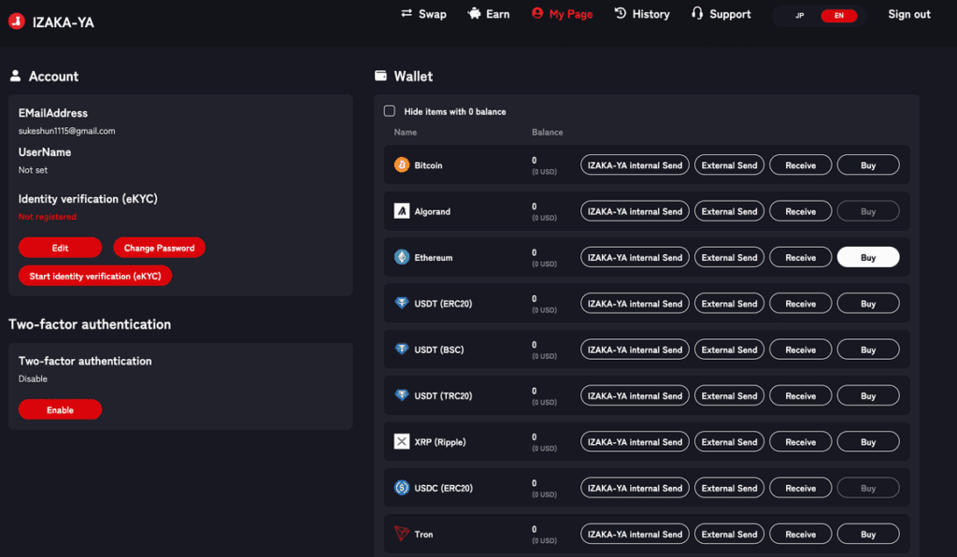Image resolution: width=957 pixels, height=557 pixels.
Task: Click the Tron coin icon
Action: (x=402, y=534)
